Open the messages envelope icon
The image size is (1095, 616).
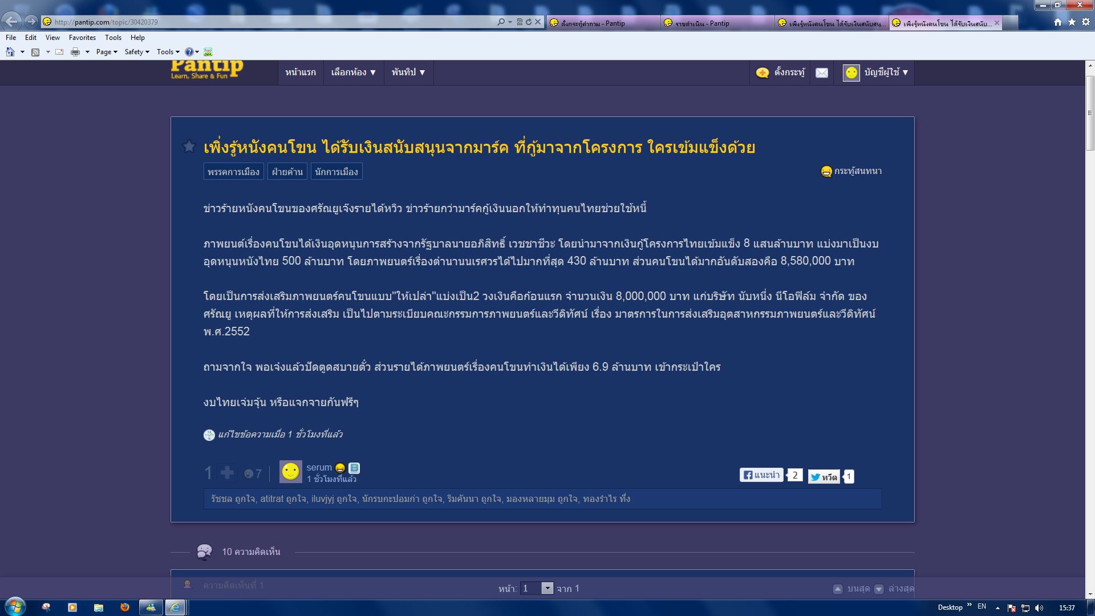point(822,72)
